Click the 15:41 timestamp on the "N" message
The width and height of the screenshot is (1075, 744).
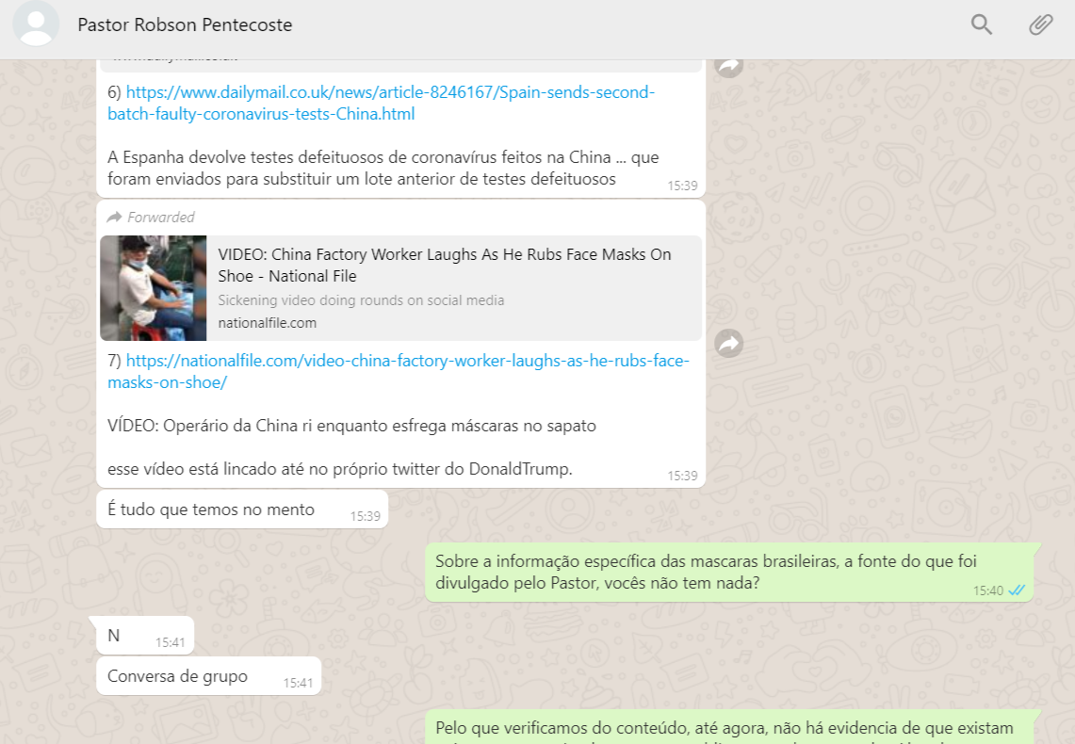point(170,642)
